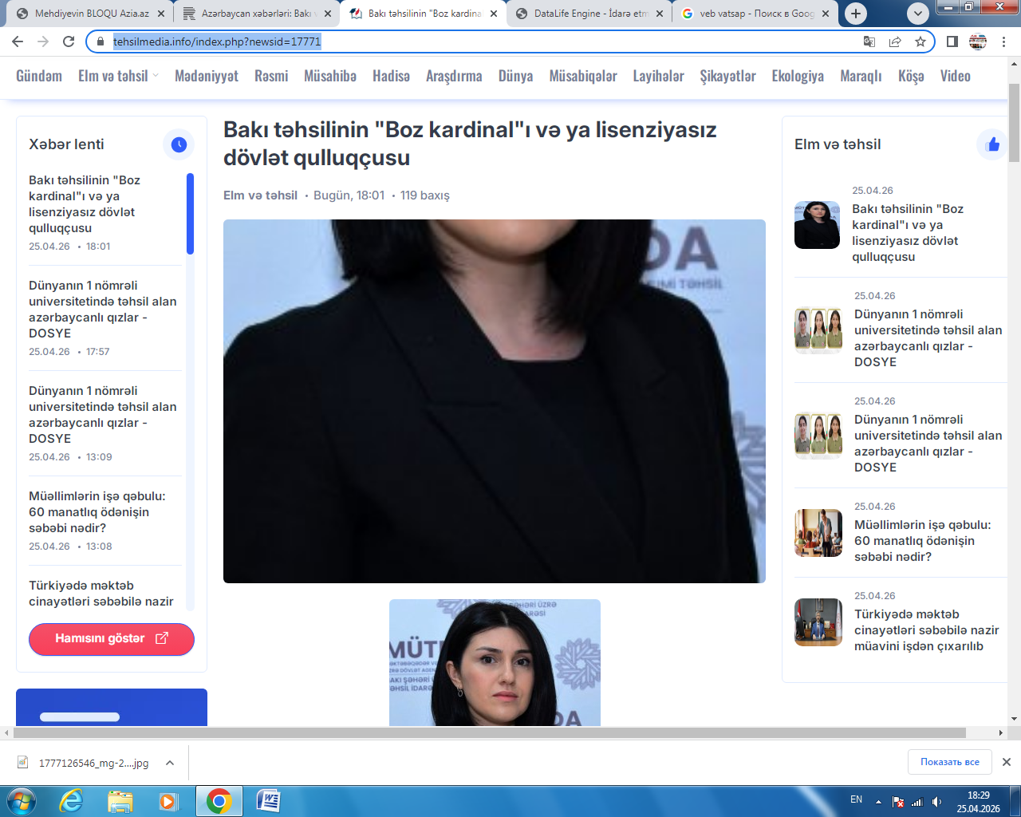
Task: Switch to the DataLife Engine tab
Action: tap(589, 14)
